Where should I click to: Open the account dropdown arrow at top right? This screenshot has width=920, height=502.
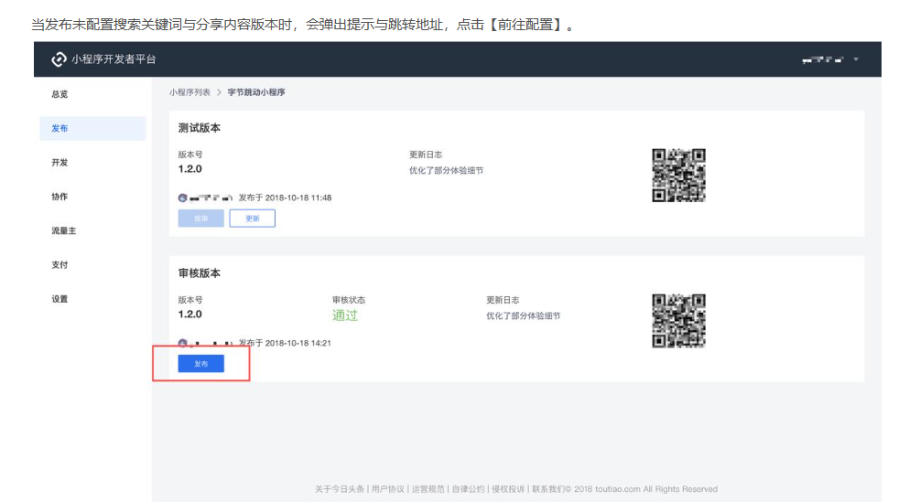tap(856, 59)
